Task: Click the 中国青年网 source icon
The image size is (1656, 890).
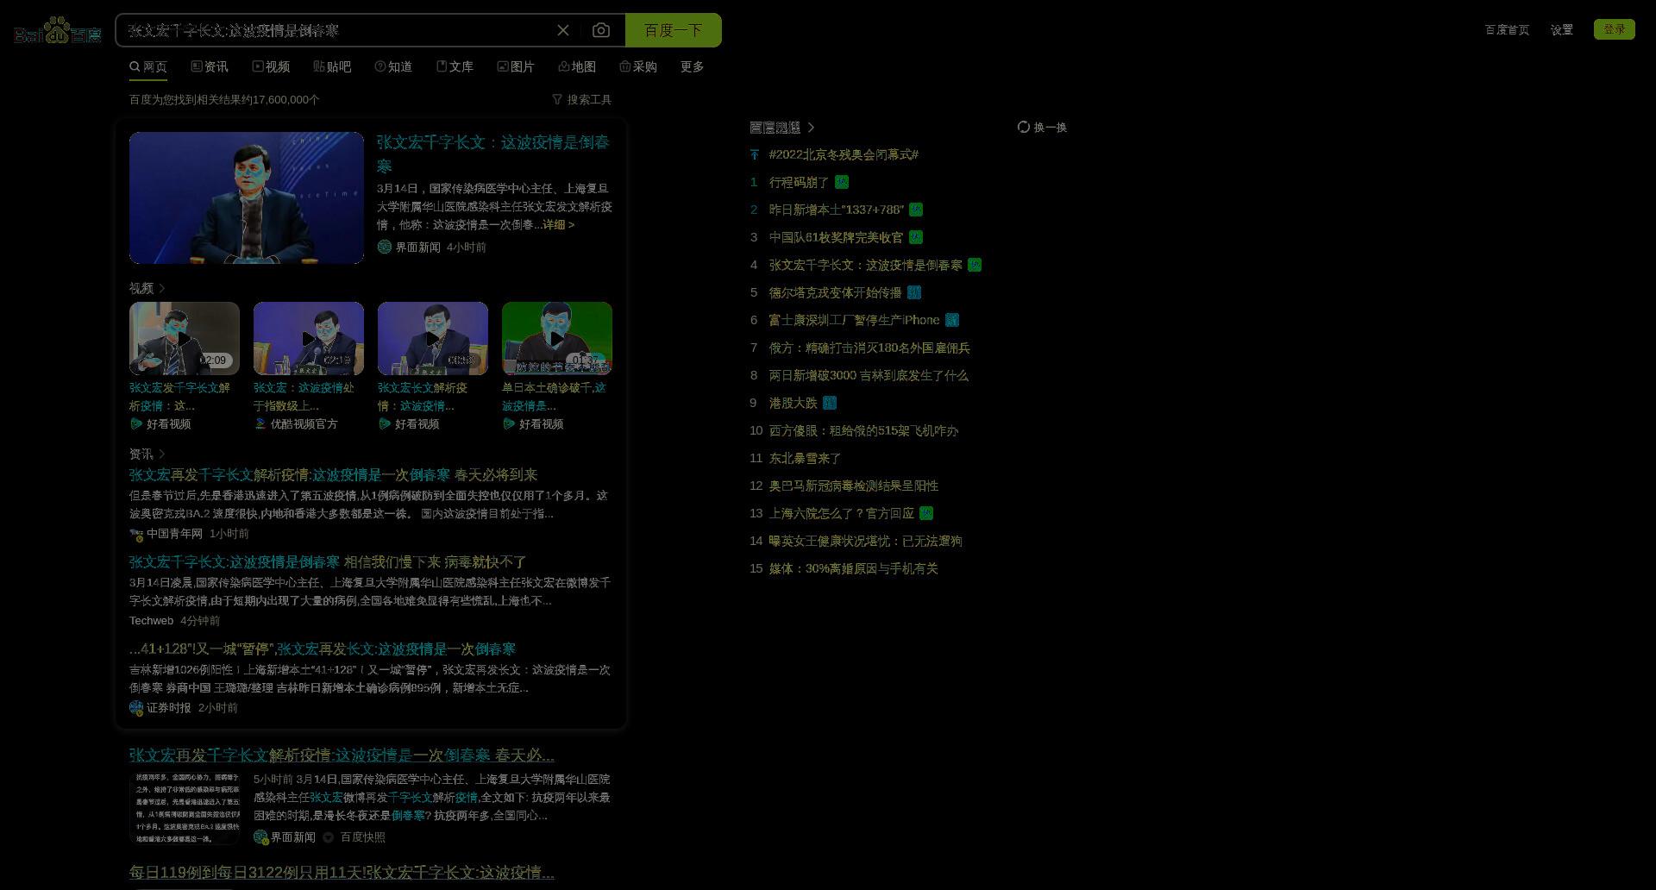Action: (136, 534)
